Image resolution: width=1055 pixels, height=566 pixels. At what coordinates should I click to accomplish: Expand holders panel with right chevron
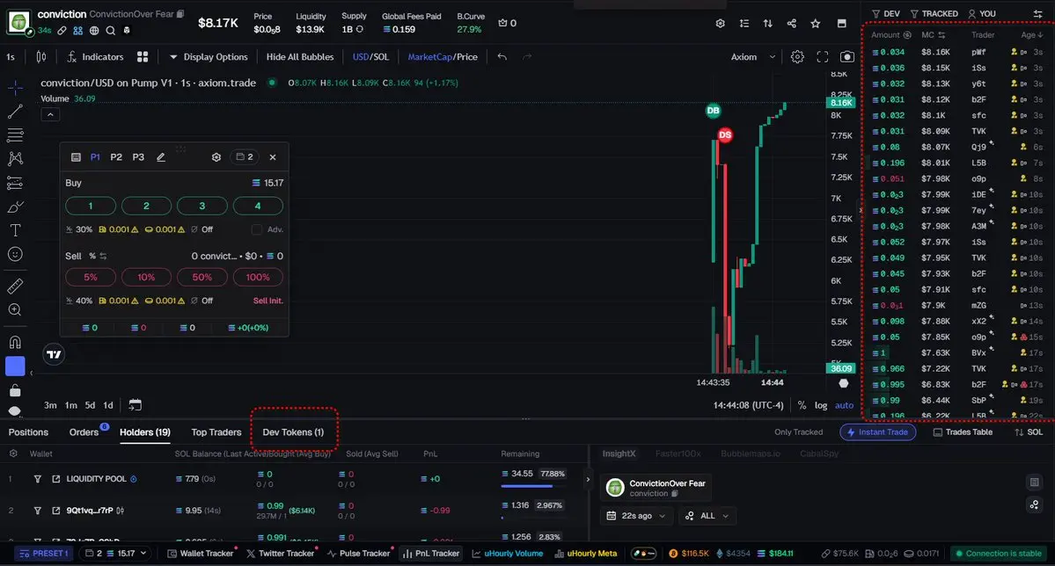[588, 479]
